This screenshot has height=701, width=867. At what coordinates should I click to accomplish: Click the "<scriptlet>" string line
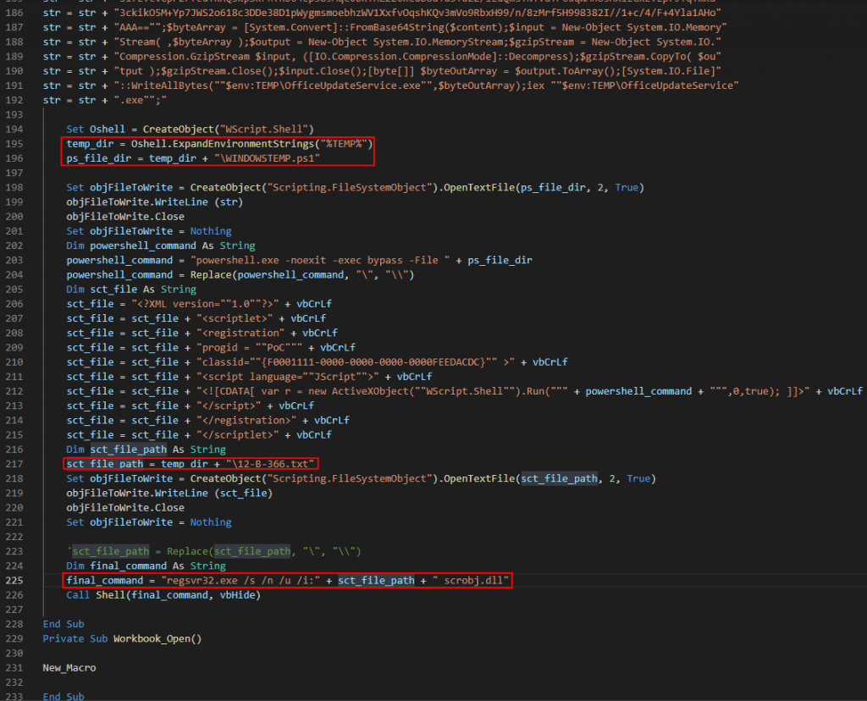pos(196,318)
